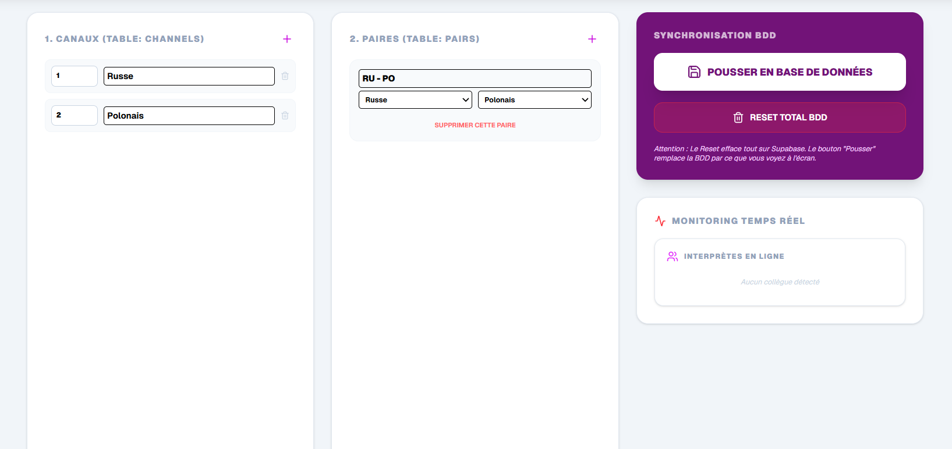This screenshot has height=449, width=952.
Task: Select the channel number field containing 2
Action: (x=74, y=116)
